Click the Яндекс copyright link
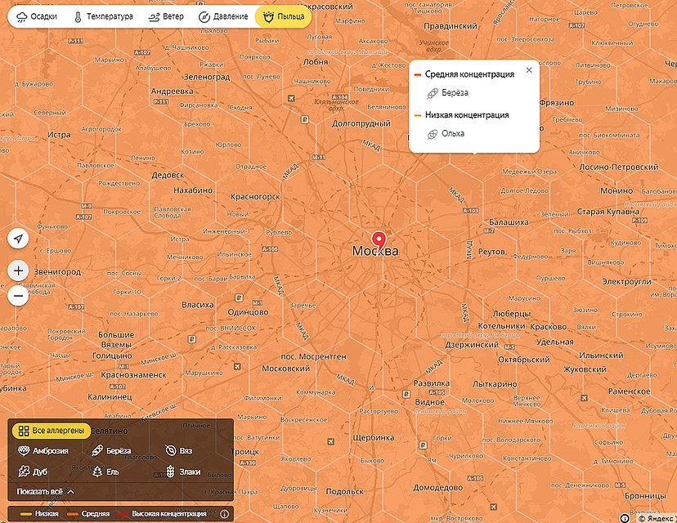677x523 pixels. (x=657, y=518)
